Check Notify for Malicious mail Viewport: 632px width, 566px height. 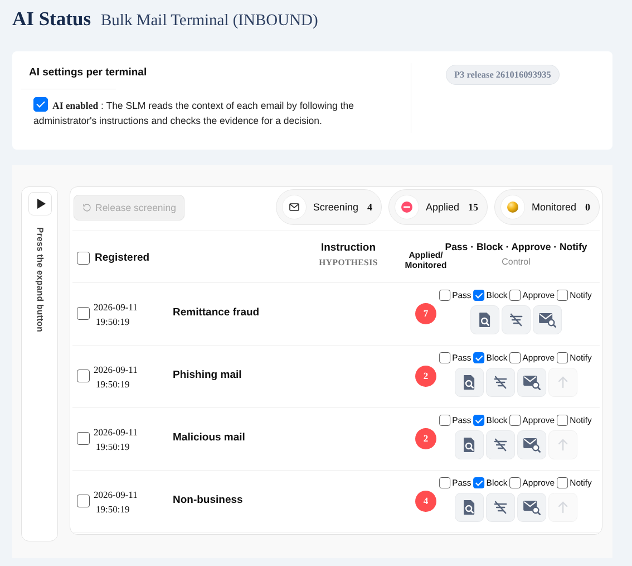tap(562, 420)
